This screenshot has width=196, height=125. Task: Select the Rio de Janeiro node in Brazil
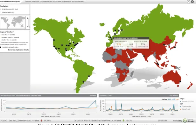(89, 76)
